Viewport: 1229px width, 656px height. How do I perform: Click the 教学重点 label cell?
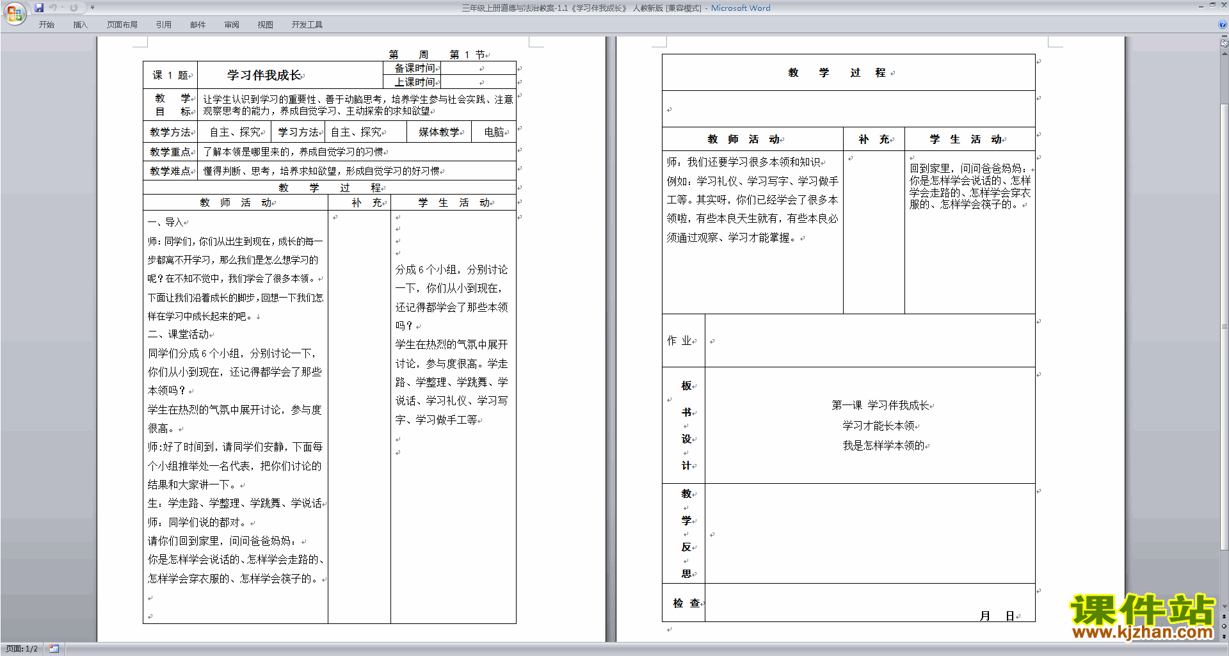coord(170,152)
